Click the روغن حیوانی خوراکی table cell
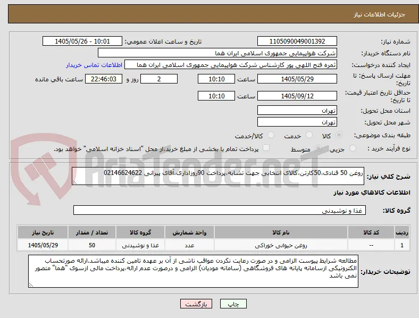This screenshot has height=318, width=419. pos(281,245)
